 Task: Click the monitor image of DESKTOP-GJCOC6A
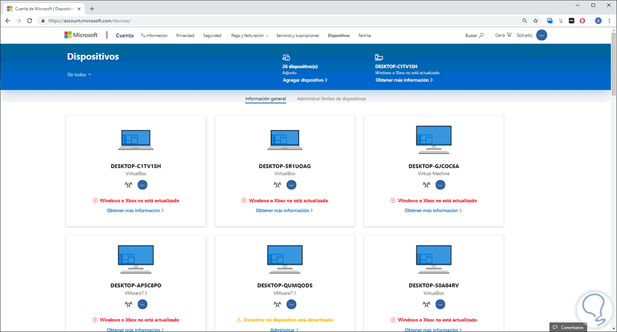tap(434, 140)
